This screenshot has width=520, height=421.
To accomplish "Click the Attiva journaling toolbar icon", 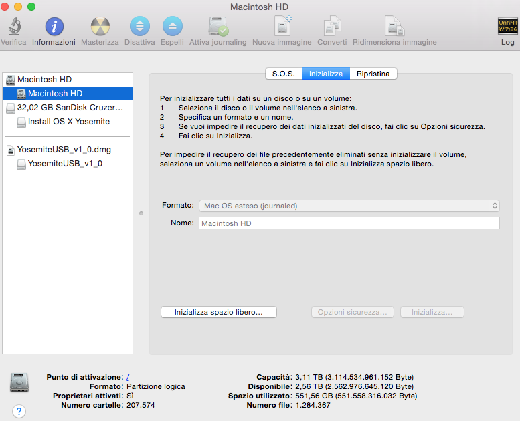I will click(x=218, y=27).
